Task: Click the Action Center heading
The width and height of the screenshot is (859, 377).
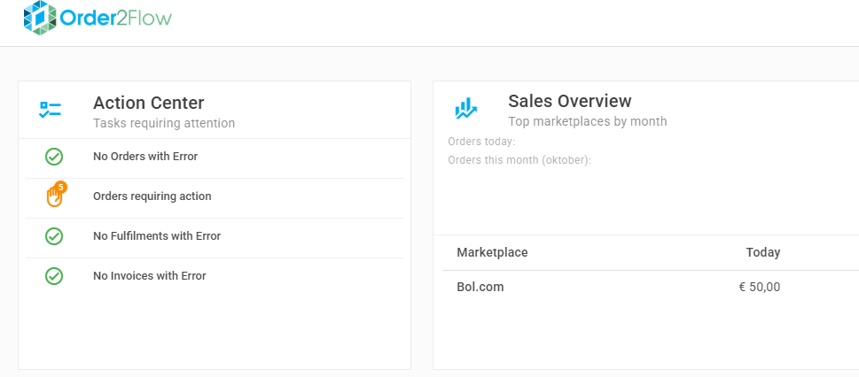Action: click(148, 103)
